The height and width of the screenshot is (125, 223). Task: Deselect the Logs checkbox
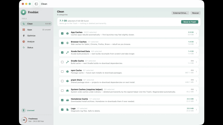pyautogui.click(x=62, y=110)
